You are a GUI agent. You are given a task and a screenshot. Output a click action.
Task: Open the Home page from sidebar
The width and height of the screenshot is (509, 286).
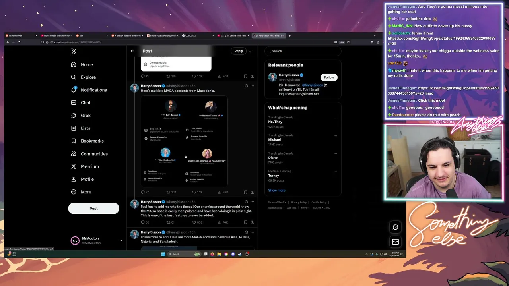point(82,64)
